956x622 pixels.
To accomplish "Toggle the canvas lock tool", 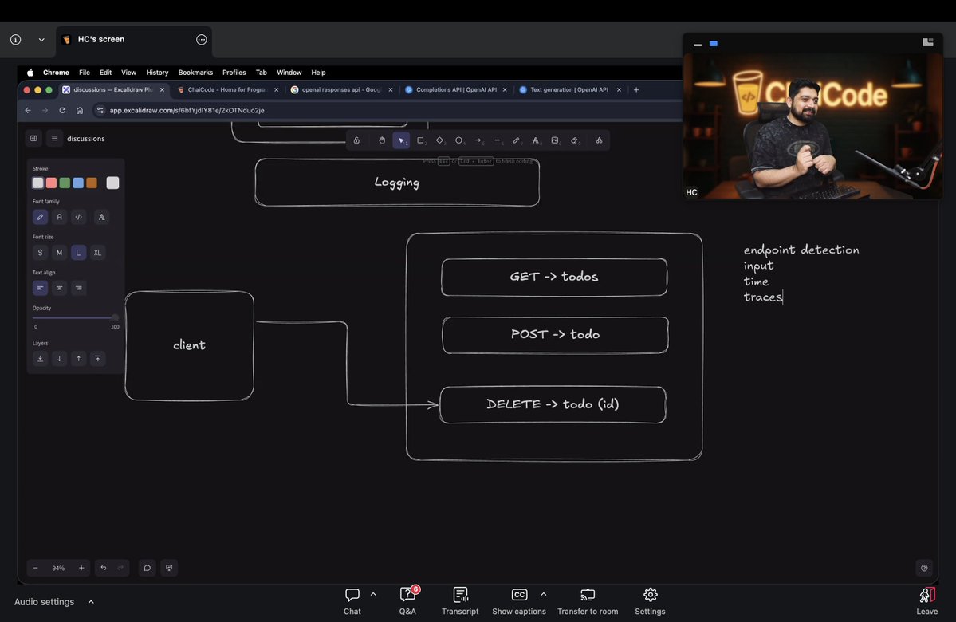I will pos(356,140).
